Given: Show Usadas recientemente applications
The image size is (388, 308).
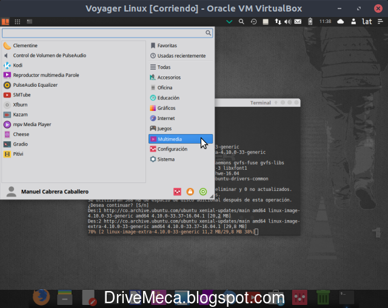Looking at the screenshot, I should (x=181, y=56).
